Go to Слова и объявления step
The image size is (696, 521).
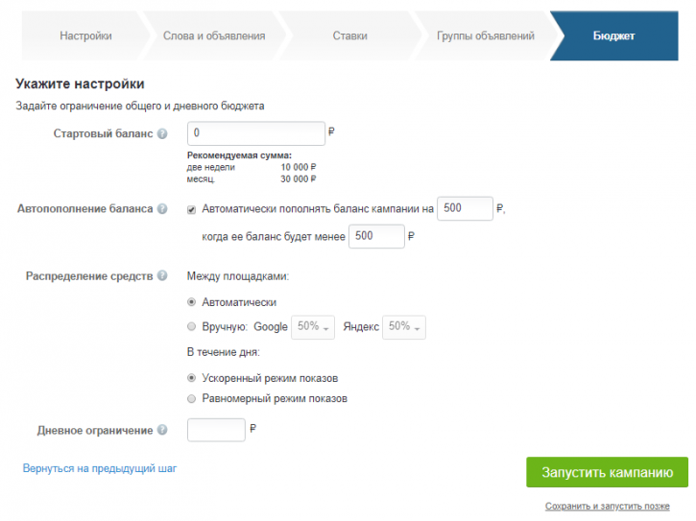[214, 36]
